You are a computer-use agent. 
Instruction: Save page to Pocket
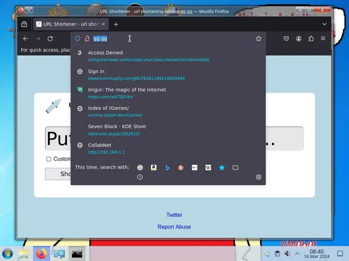point(286,39)
